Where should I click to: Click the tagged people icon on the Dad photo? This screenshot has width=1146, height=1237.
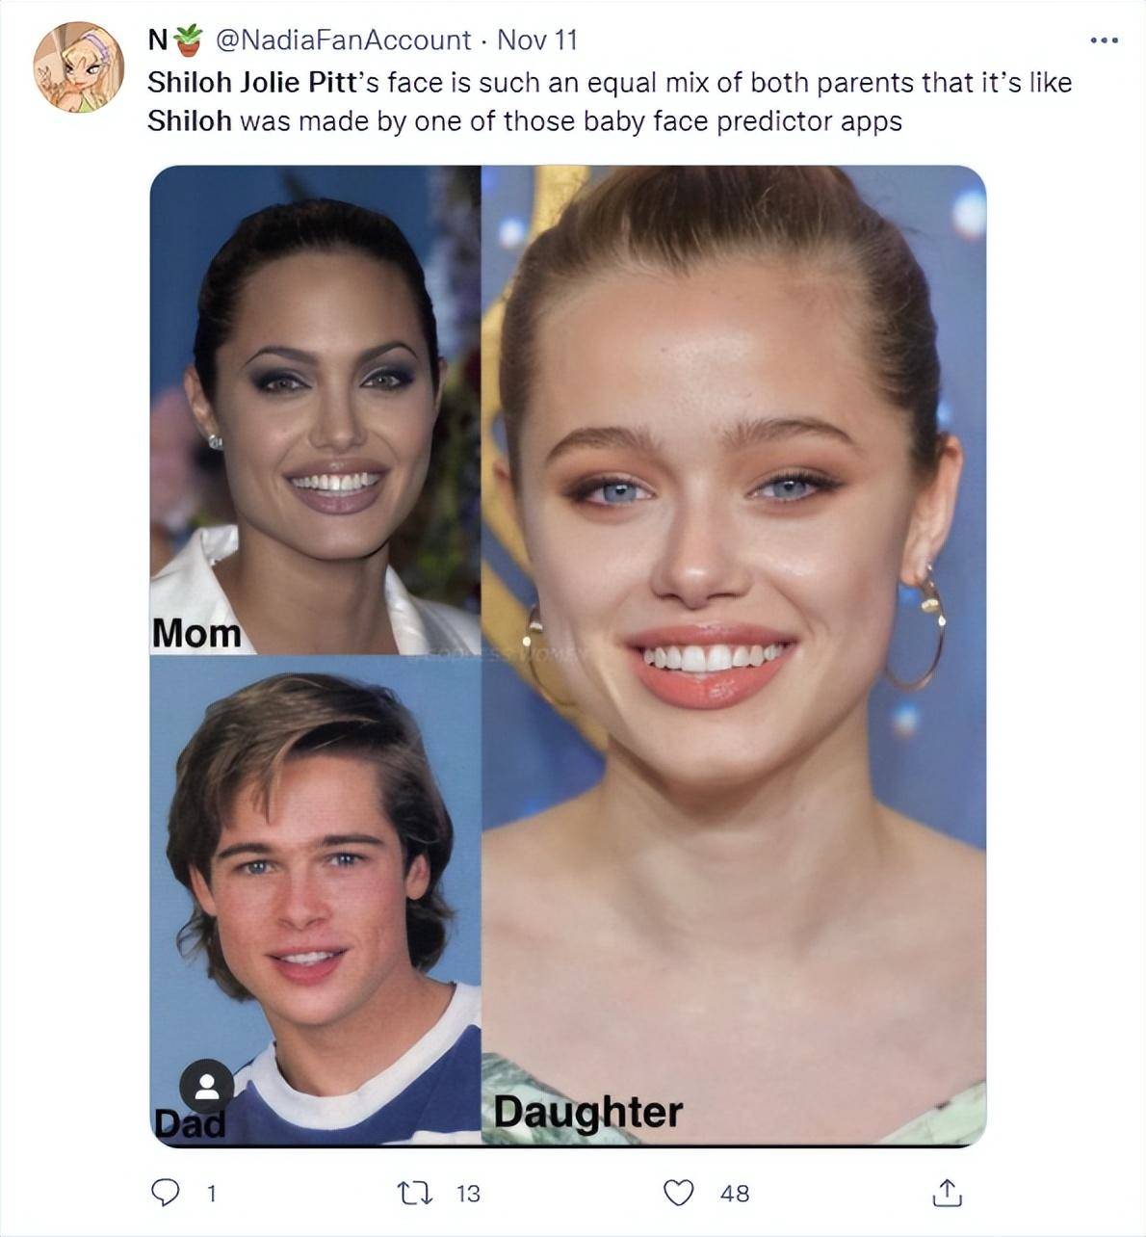point(207,1087)
